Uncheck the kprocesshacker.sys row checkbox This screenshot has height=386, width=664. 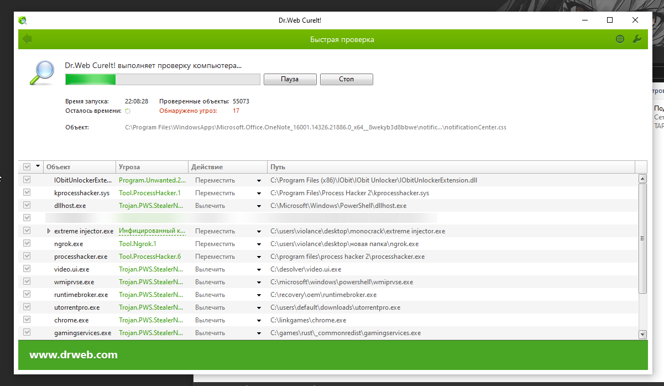click(27, 192)
